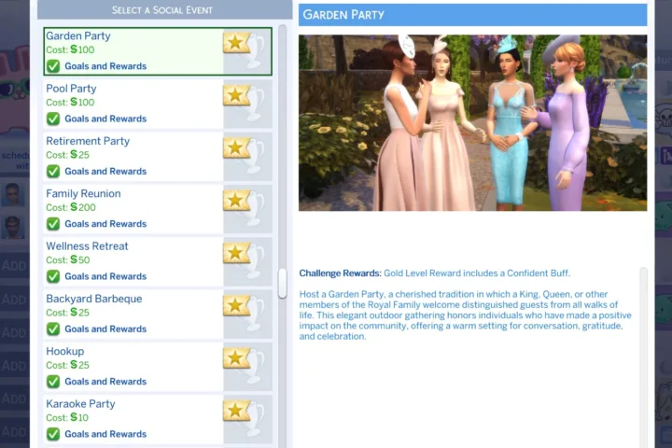Click the Select a Social Event heading
The height and width of the screenshot is (448, 672).
coord(162,10)
